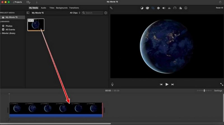Viewport: 224px width, 125px height.
Task: Open the All Clips filter dropdown
Action: click(75, 13)
